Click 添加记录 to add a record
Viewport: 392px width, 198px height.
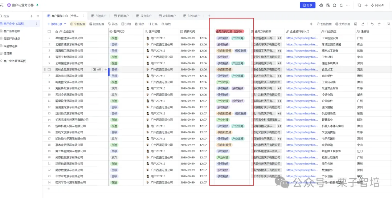pyautogui.click(x=55, y=24)
